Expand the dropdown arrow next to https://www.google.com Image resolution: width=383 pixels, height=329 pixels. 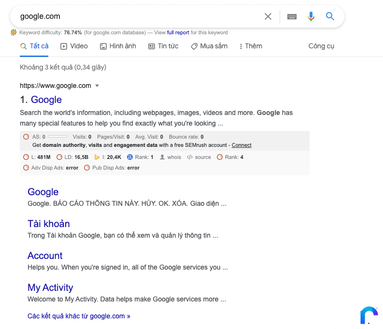click(97, 86)
